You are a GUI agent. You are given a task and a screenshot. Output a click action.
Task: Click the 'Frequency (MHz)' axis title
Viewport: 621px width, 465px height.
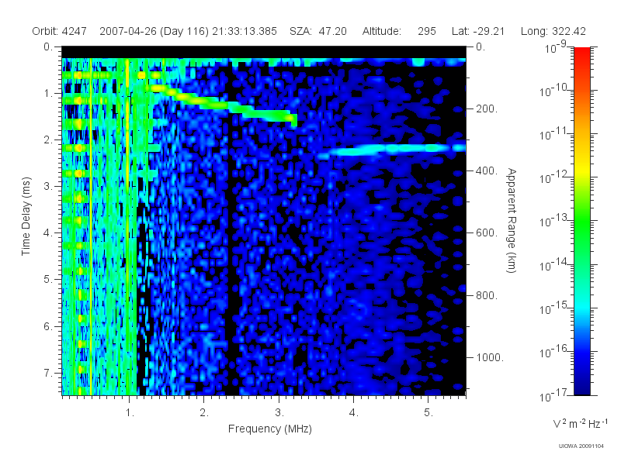270,429
